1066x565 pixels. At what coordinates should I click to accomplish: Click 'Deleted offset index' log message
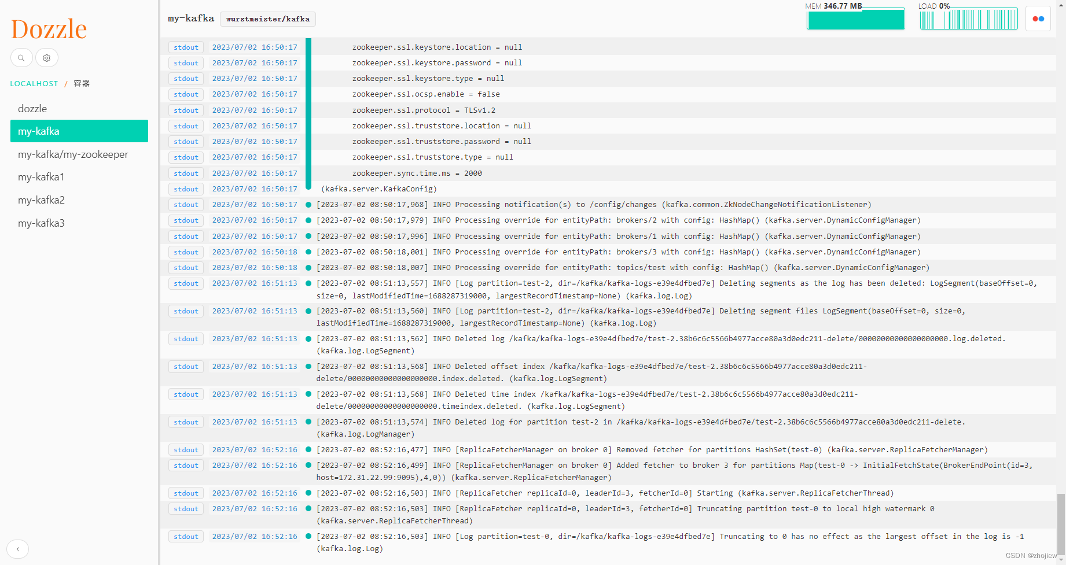(x=591, y=372)
